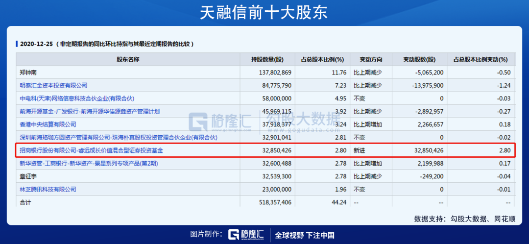Open 前海开源基金-广发银行 shareholder link
Image resolution: width=529 pixels, height=244 pixels.
point(90,111)
